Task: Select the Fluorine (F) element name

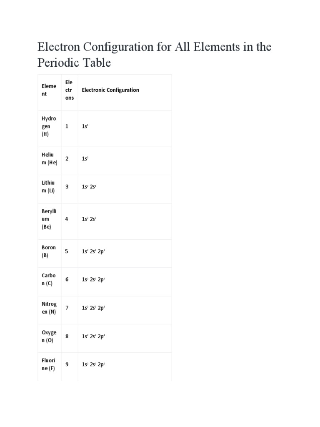Action: click(x=49, y=364)
